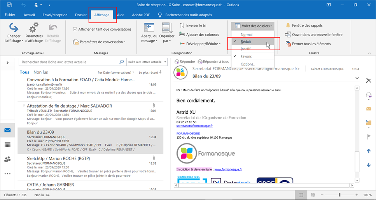Viewport: 376px width, 200px height.
Task: Show only Non lus messages
Action: click(40, 72)
